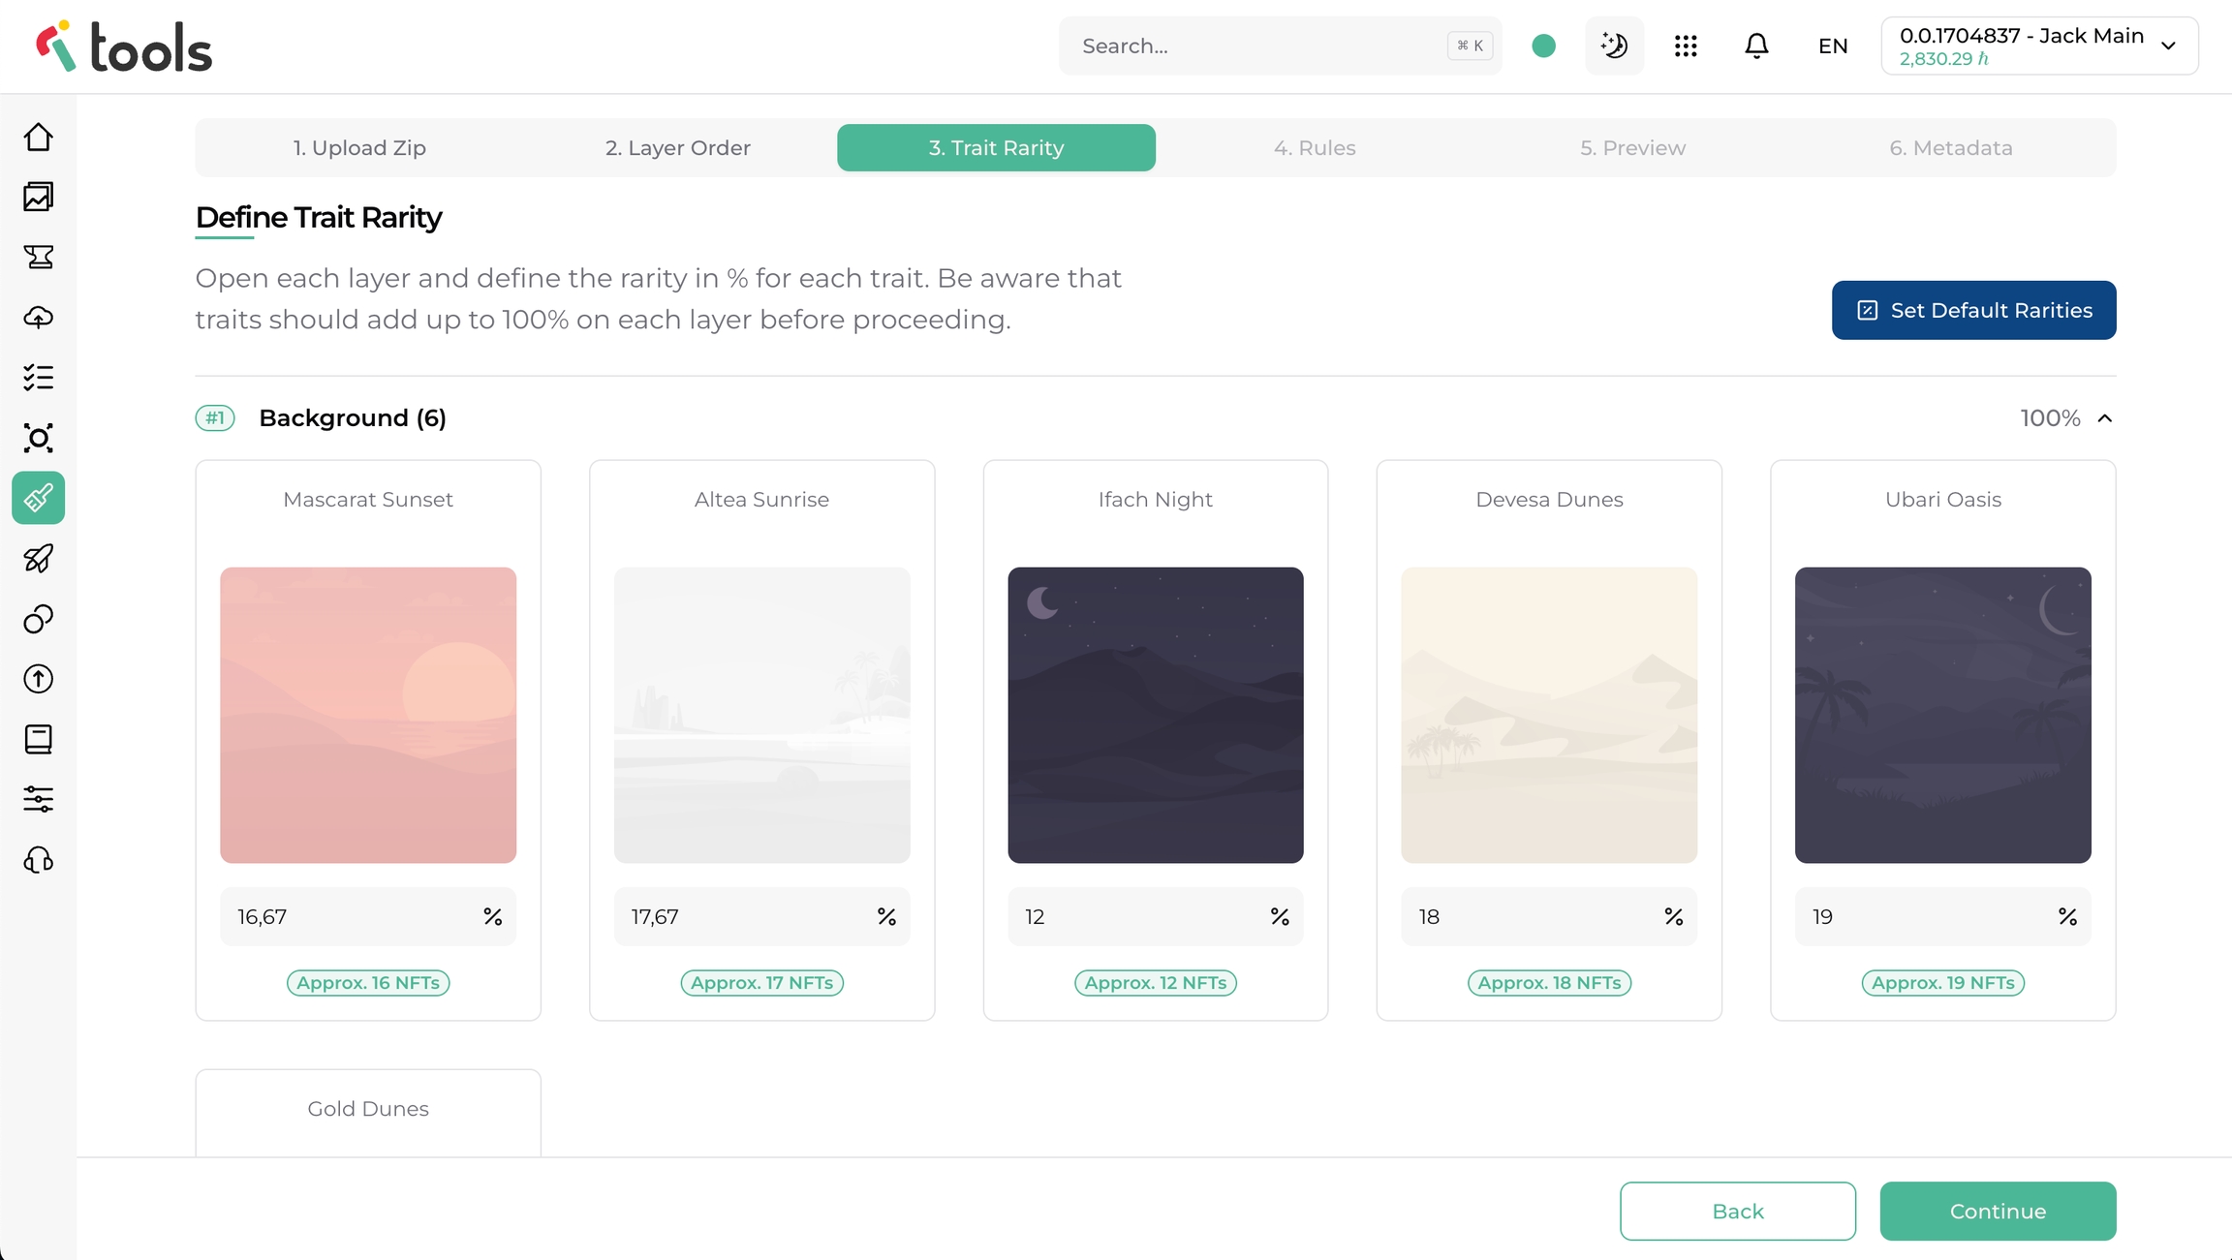Go to the Layer Order step
The width and height of the screenshot is (2232, 1260).
click(x=677, y=148)
